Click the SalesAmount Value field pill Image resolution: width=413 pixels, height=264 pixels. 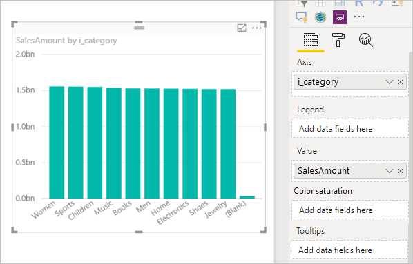pos(350,171)
